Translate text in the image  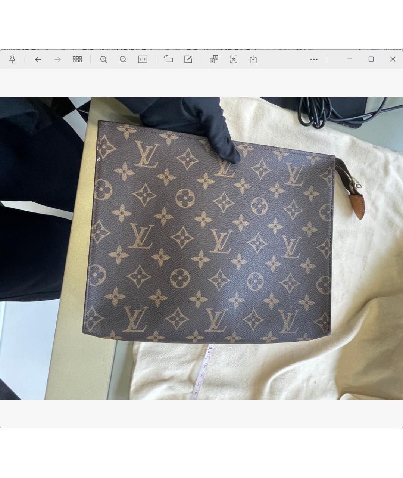click(214, 59)
